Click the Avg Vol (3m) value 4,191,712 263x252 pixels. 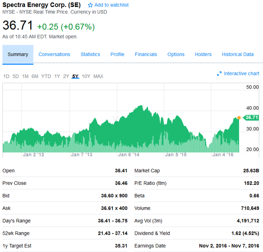[248, 221]
